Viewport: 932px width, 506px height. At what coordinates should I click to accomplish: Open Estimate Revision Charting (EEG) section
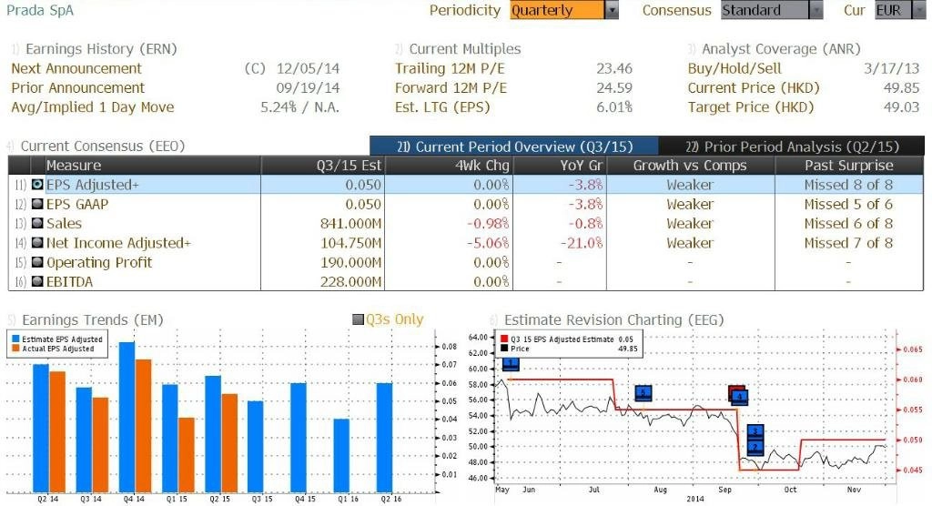pyautogui.click(x=614, y=320)
